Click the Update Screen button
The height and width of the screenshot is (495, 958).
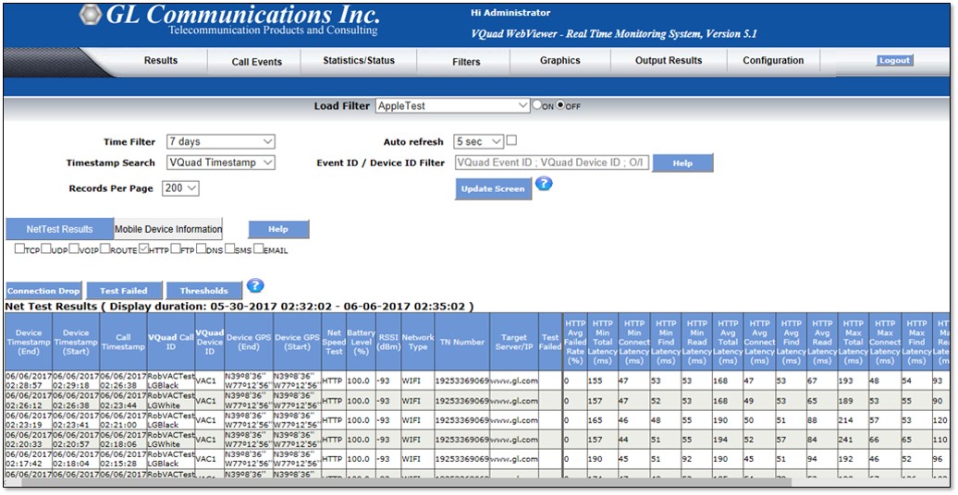click(493, 188)
